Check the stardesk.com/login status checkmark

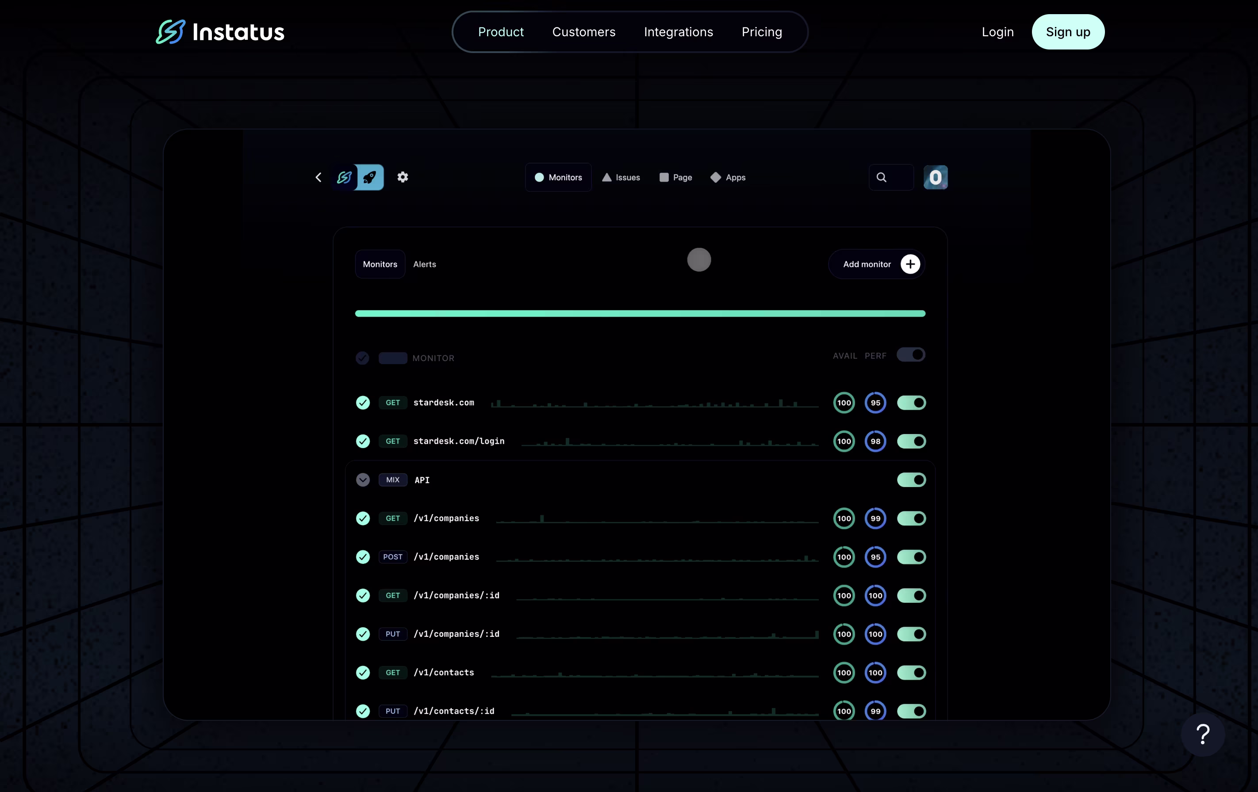coord(363,441)
